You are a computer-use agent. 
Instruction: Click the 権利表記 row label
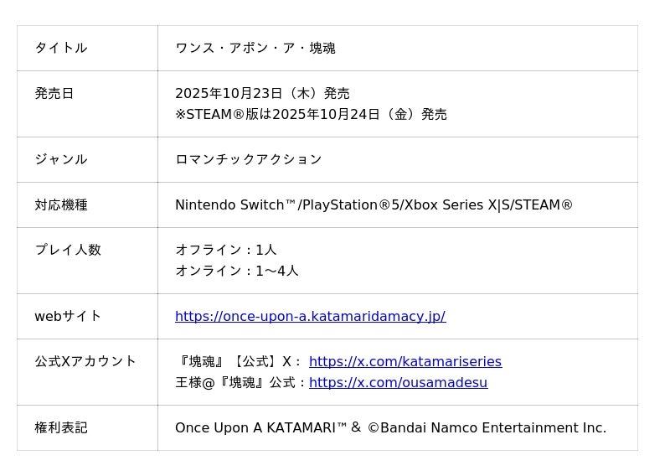60,427
